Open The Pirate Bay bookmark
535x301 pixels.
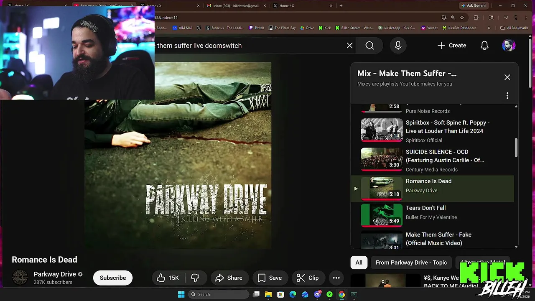pyautogui.click(x=282, y=28)
